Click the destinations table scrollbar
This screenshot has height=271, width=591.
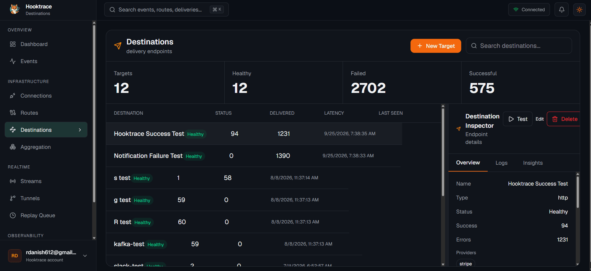(x=443, y=152)
